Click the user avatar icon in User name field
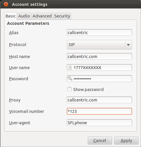Image resolution: width=141 pixels, height=147 pixels. point(70,68)
